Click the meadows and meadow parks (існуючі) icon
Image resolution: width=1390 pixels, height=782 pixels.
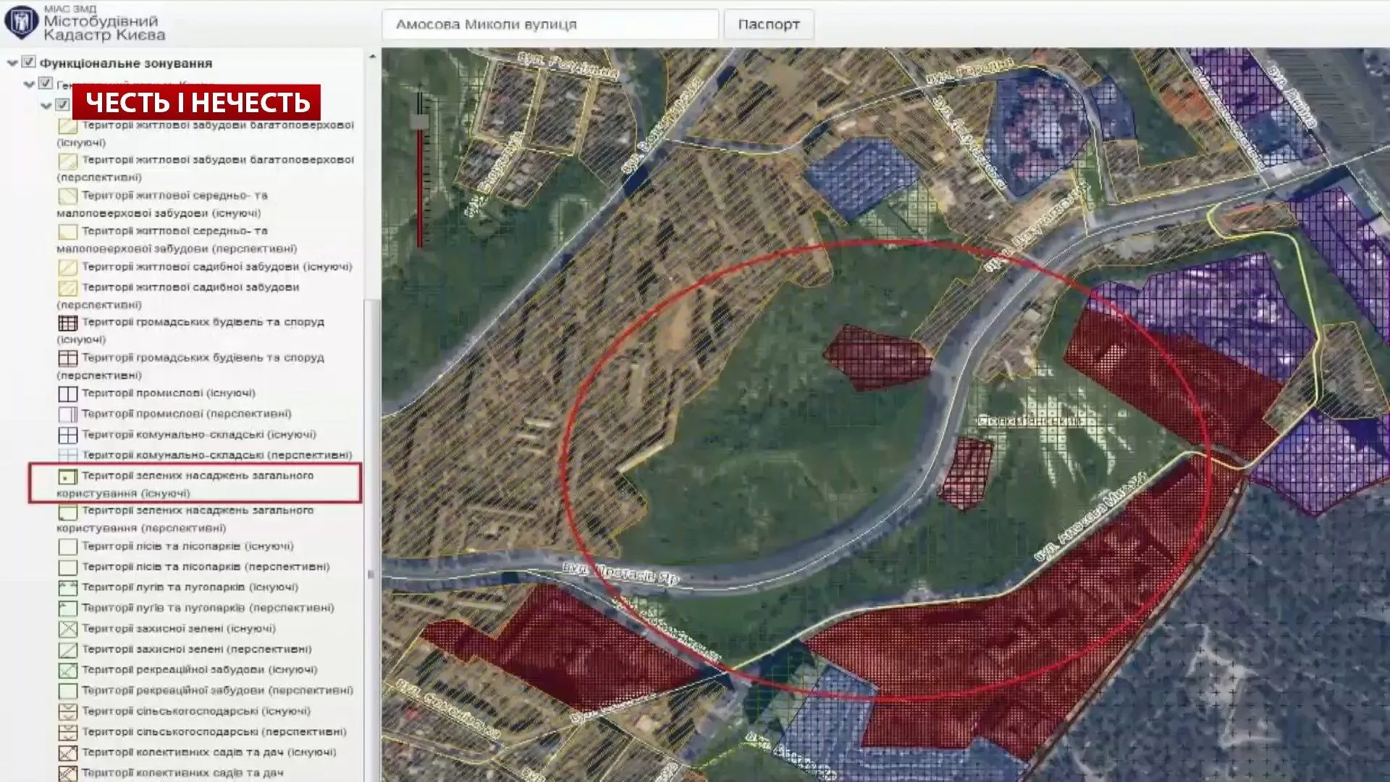point(67,588)
